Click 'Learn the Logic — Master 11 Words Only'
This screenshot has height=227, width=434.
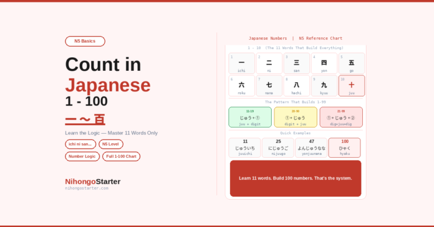[x=111, y=133]
